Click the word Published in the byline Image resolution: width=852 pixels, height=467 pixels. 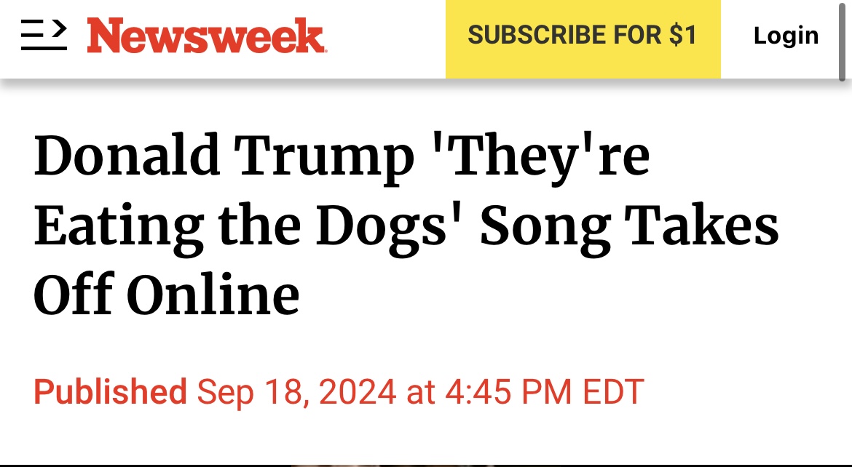click(x=110, y=391)
